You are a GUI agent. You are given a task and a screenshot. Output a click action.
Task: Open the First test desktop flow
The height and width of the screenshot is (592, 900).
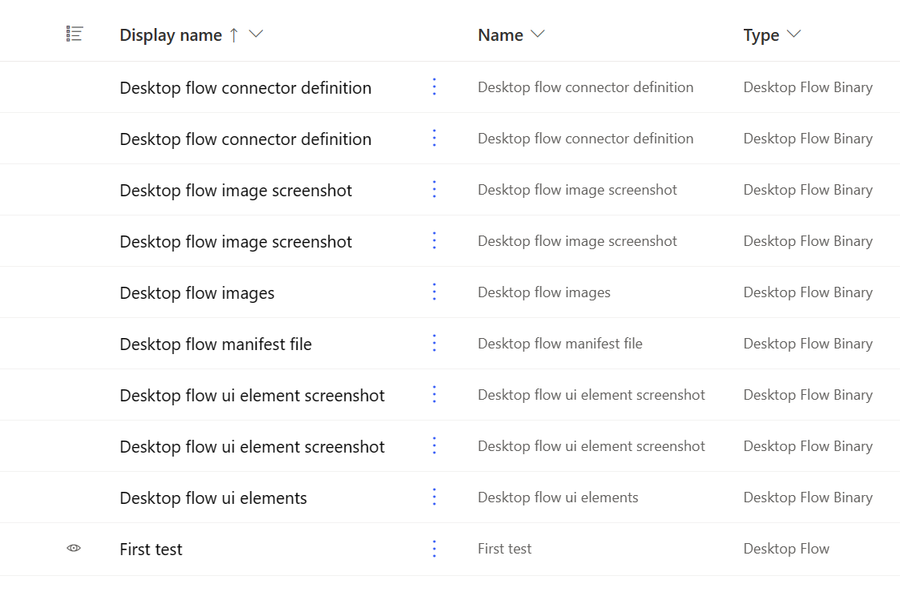tap(151, 548)
